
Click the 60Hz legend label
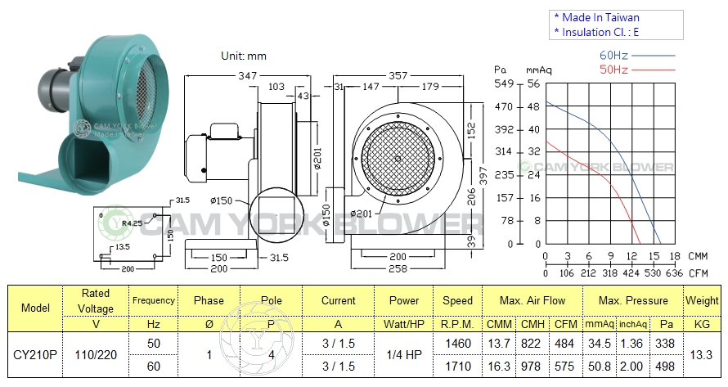613,56
